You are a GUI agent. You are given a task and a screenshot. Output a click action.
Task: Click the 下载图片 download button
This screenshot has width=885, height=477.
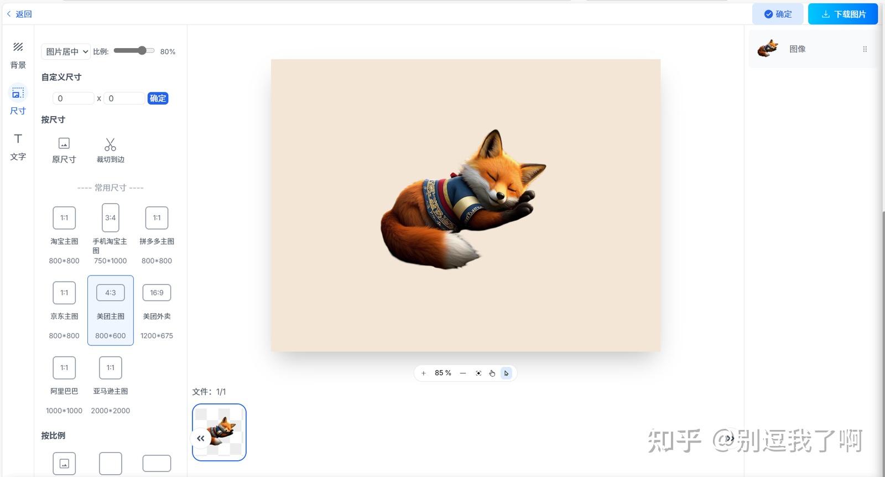point(843,14)
